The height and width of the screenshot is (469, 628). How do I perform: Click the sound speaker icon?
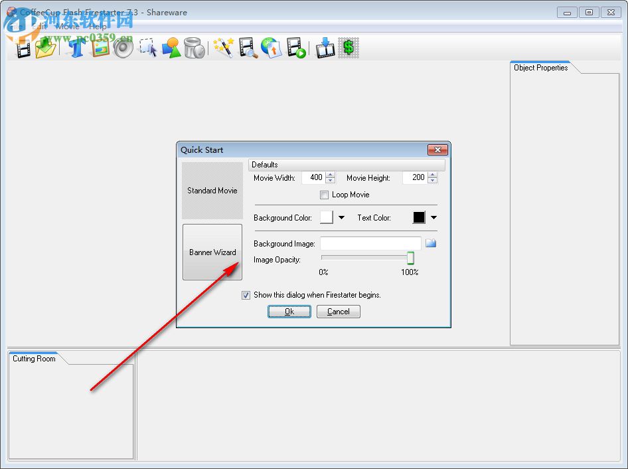(x=123, y=48)
